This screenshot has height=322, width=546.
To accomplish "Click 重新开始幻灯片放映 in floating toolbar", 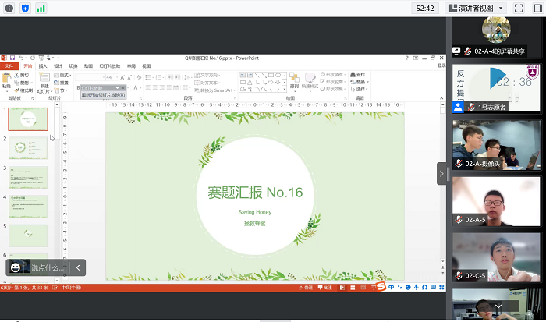I will point(104,94).
